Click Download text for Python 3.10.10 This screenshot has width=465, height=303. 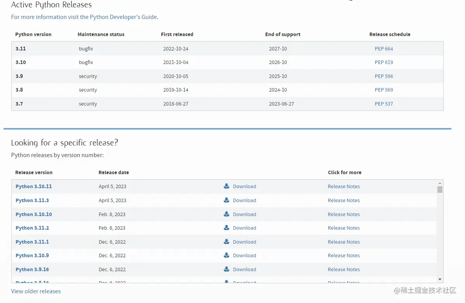pos(245,214)
